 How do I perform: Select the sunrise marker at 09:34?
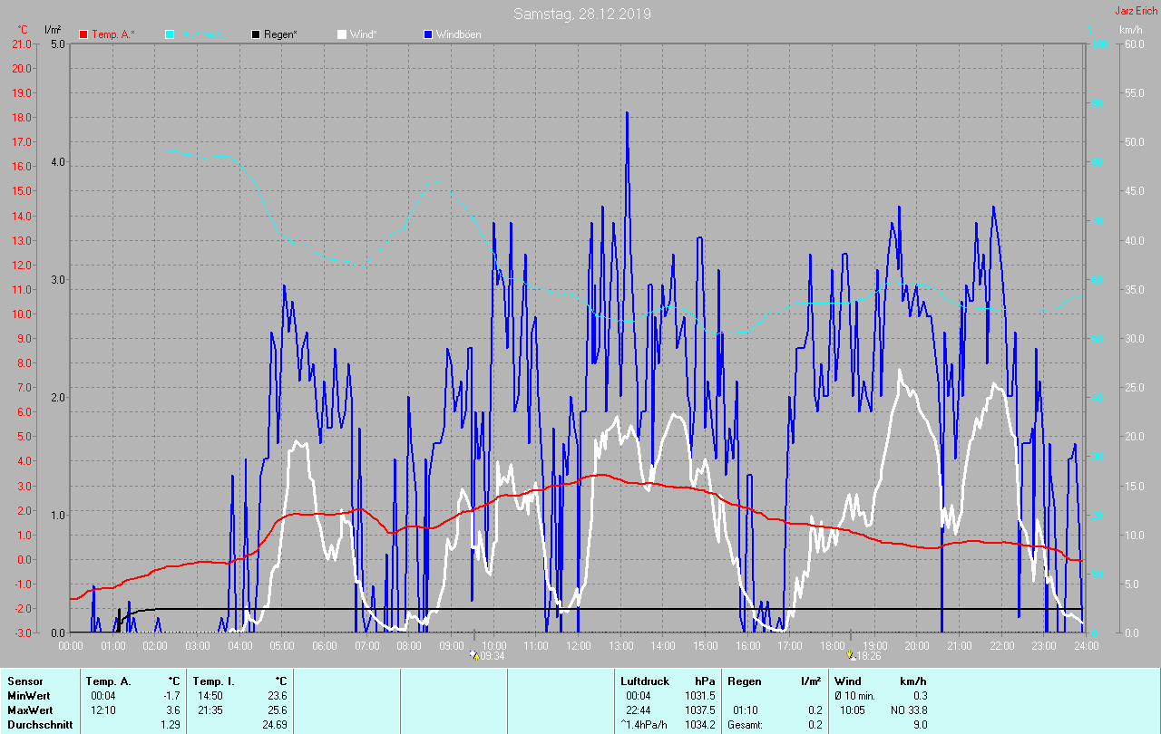click(x=473, y=654)
